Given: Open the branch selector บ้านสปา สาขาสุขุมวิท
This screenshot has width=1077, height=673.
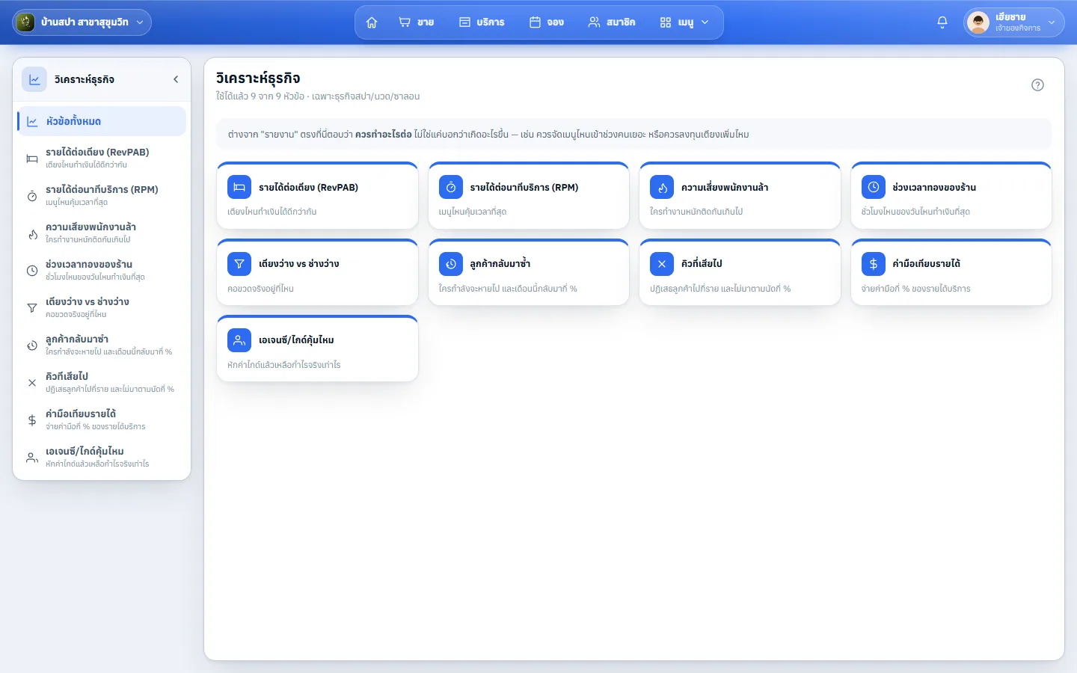Looking at the screenshot, I should click(x=82, y=22).
